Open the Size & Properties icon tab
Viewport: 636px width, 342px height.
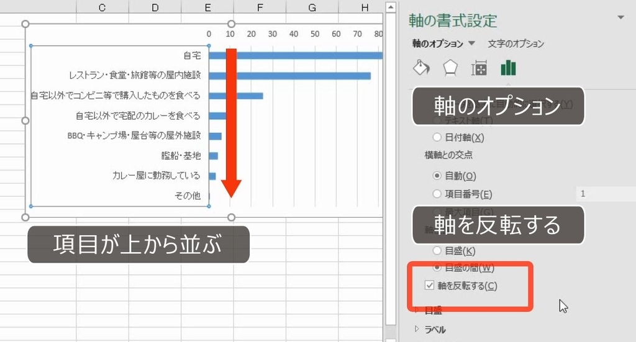coord(479,68)
